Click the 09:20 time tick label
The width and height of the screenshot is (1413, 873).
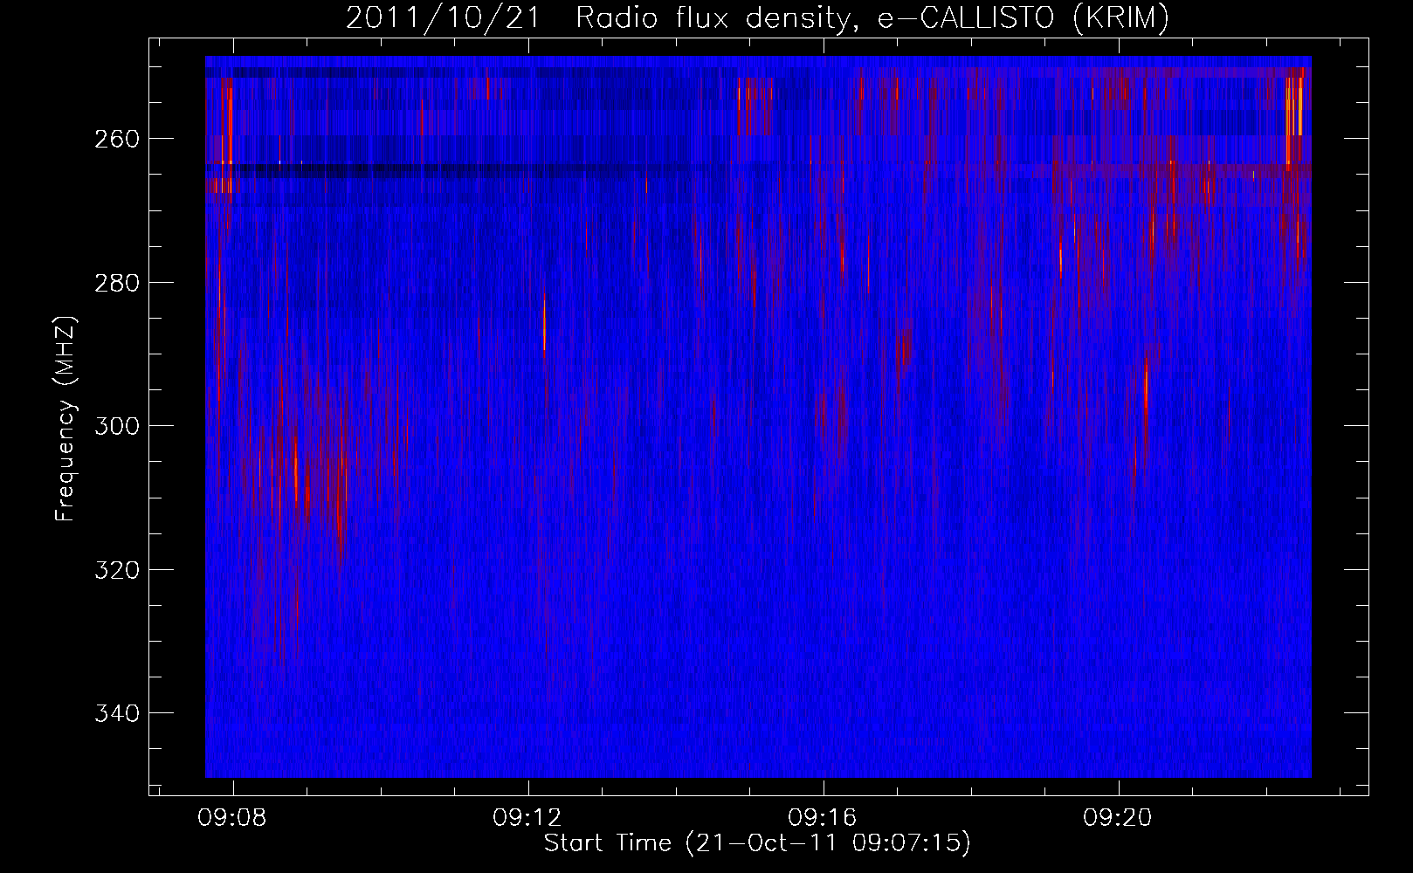(1118, 818)
